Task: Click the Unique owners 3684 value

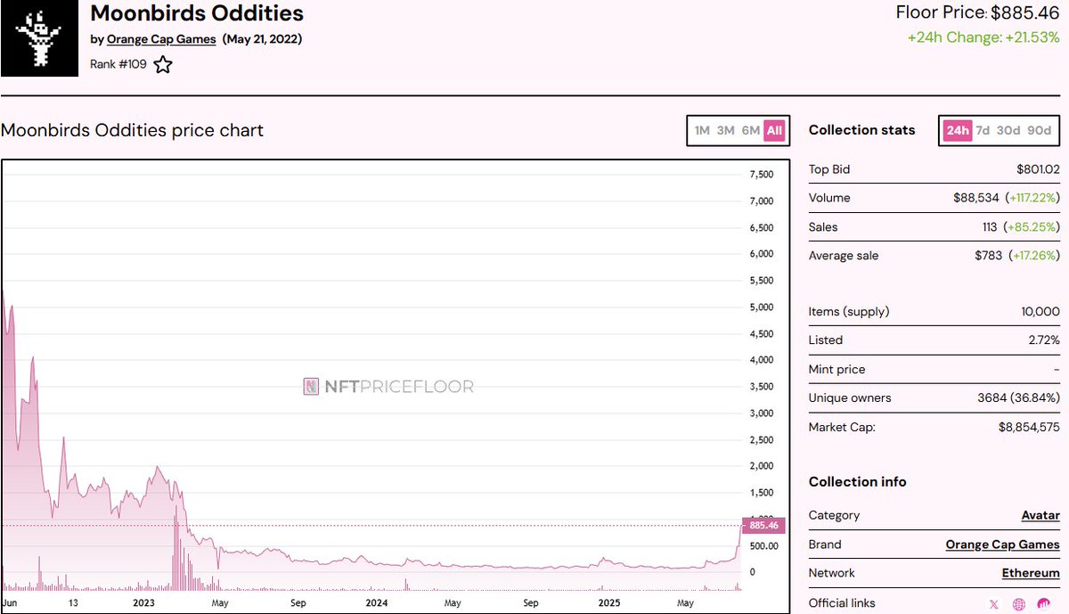Action: point(1019,397)
